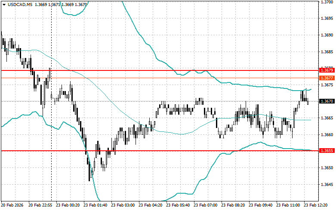Screen dimensions: 336x210
Task: Click the 20 Feb 2026 time axis label
Action: click(x=12, y=205)
